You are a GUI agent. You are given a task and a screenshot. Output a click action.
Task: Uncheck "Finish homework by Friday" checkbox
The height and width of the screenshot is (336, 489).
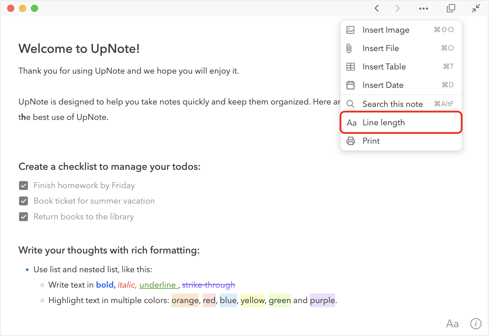[x=23, y=186]
